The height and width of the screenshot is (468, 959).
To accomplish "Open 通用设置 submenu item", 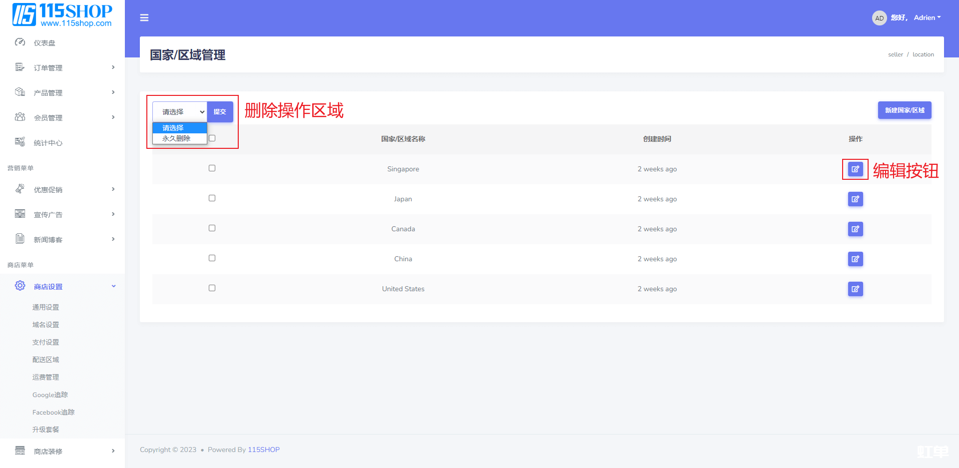I will [x=46, y=307].
